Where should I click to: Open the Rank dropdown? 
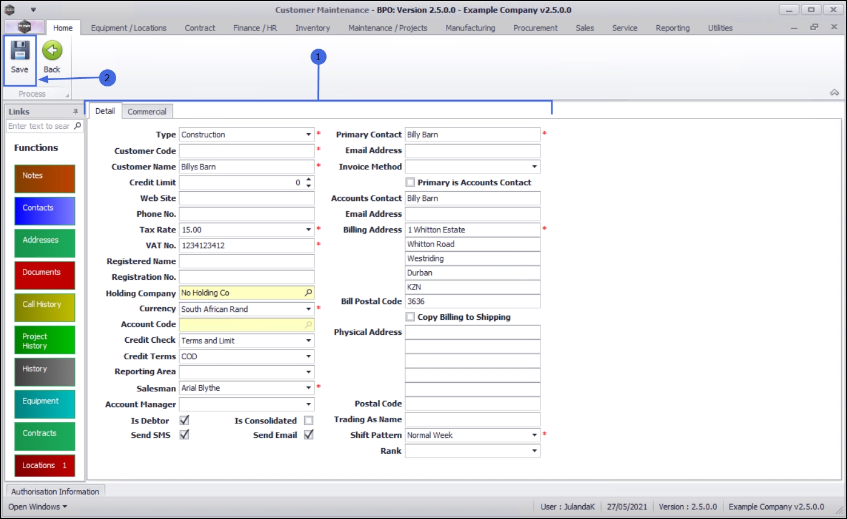click(535, 451)
